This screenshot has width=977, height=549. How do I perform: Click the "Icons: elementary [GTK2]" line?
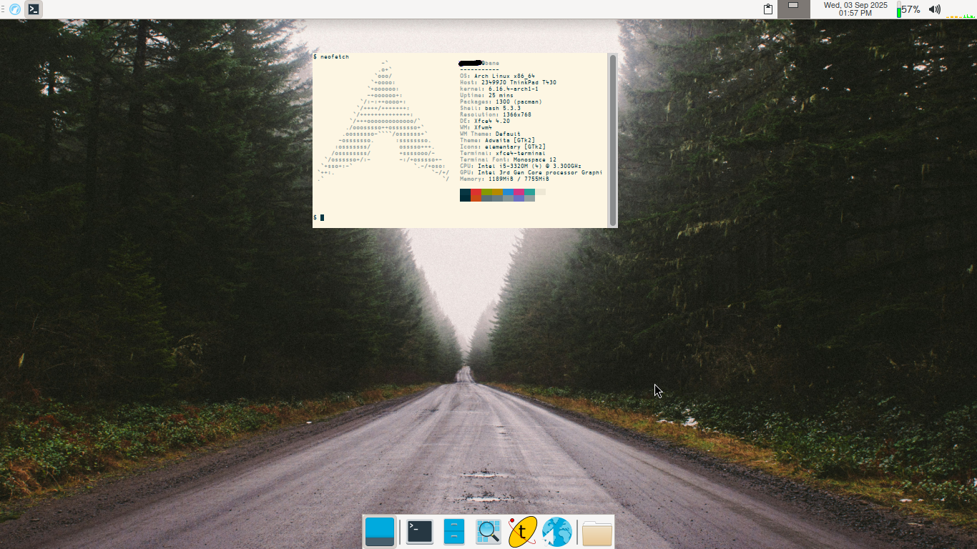point(503,147)
